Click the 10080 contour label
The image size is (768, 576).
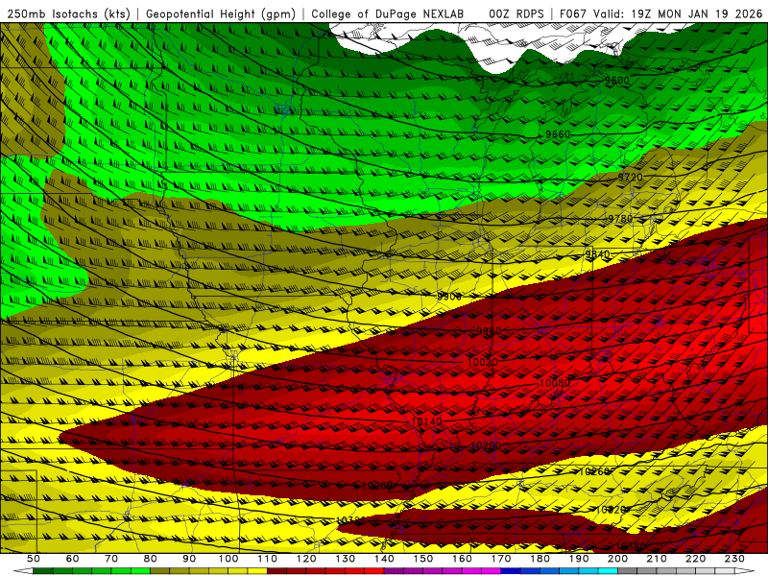(555, 383)
